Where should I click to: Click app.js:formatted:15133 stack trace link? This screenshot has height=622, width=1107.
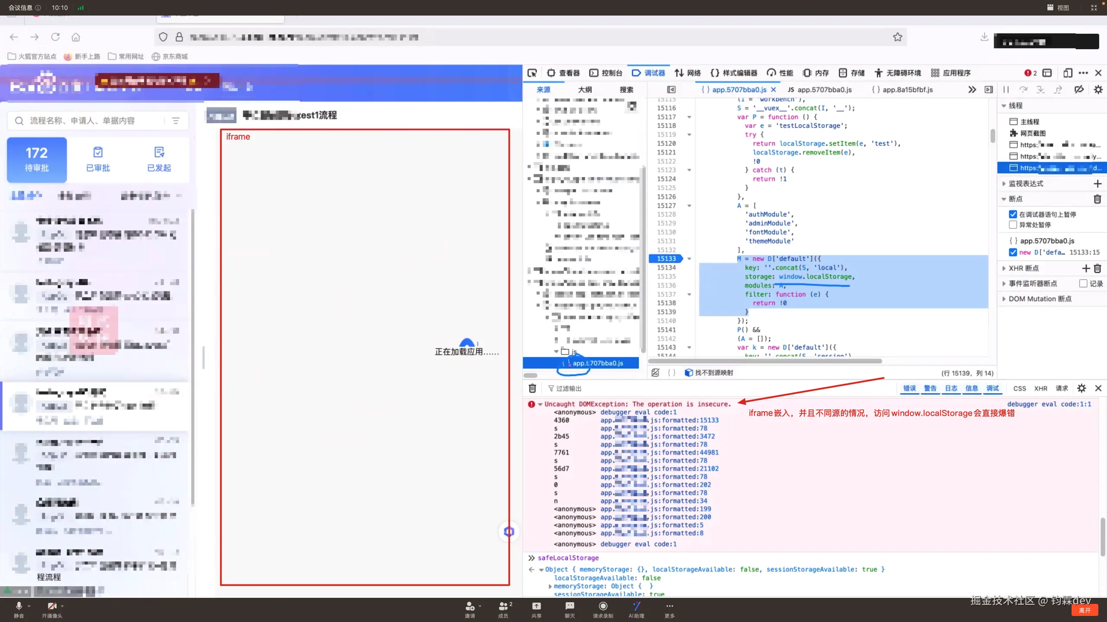(659, 420)
